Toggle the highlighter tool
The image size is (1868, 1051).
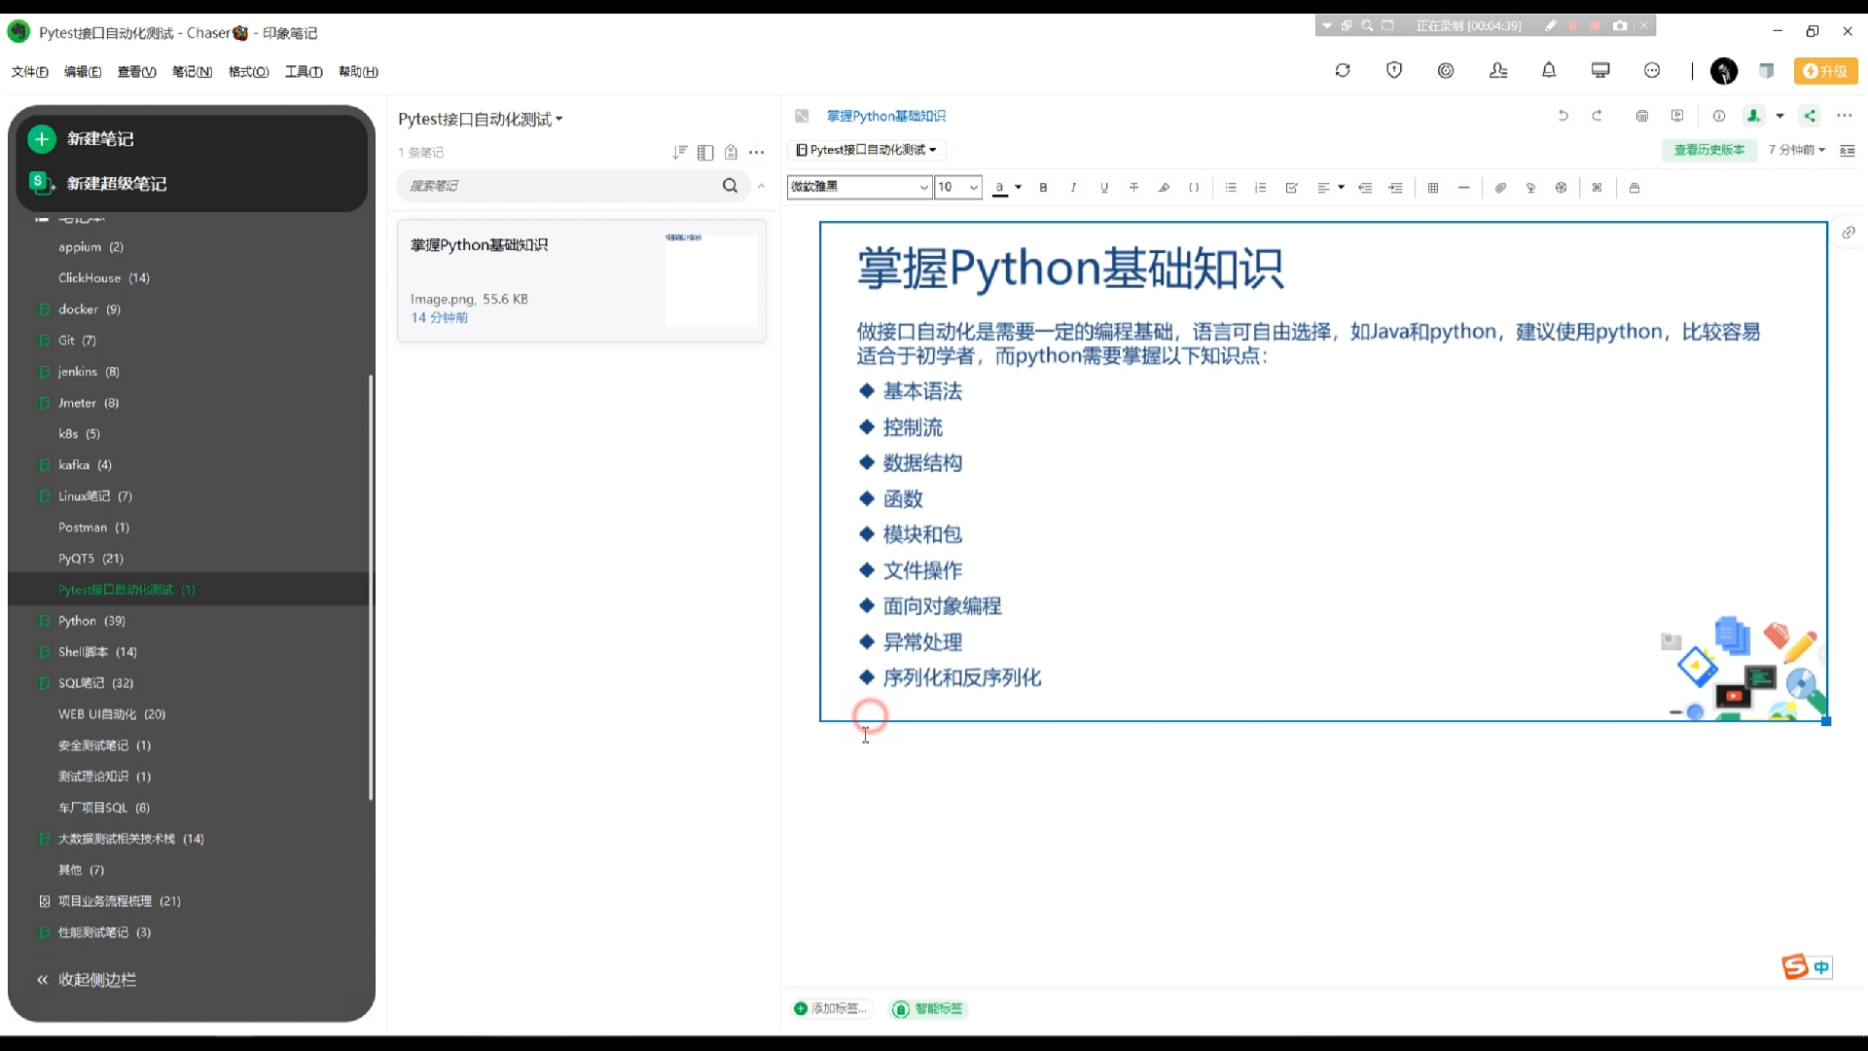[x=1164, y=188]
